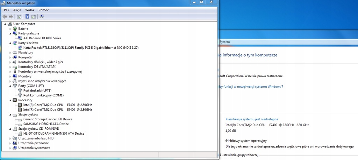Click the Baterie battery icon
Screen dimensions: 358x160
[x=15, y=29]
